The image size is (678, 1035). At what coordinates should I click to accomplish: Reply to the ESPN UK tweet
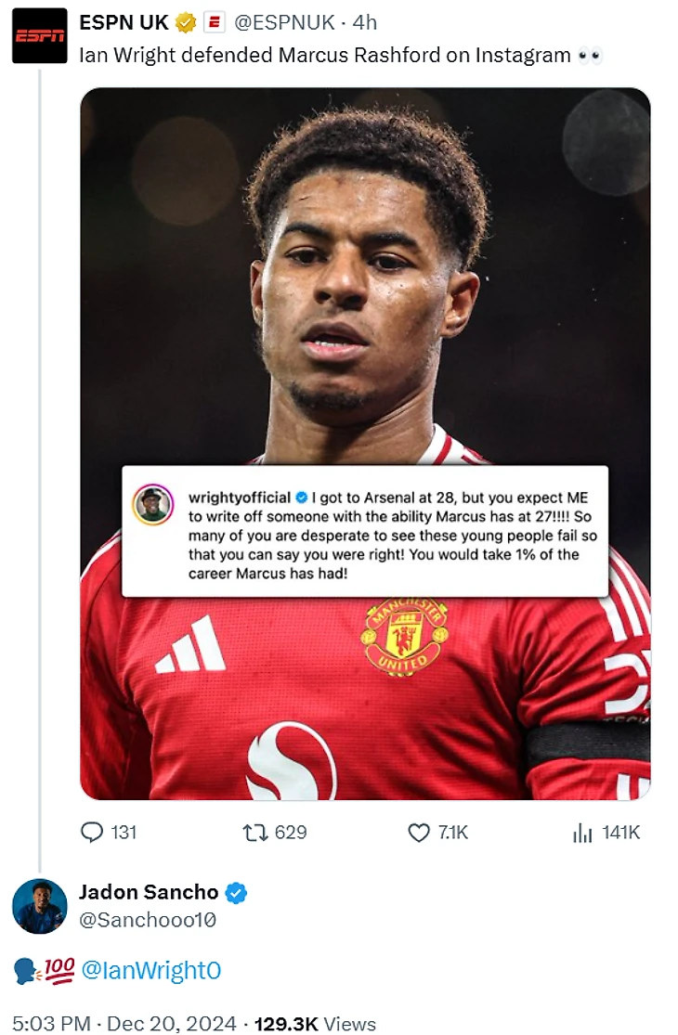coord(92,833)
